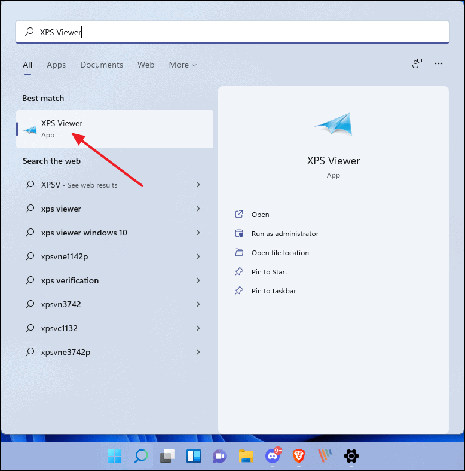This screenshot has width=465, height=471.
Task: Expand the XPSV web results chevron
Action: (198, 185)
